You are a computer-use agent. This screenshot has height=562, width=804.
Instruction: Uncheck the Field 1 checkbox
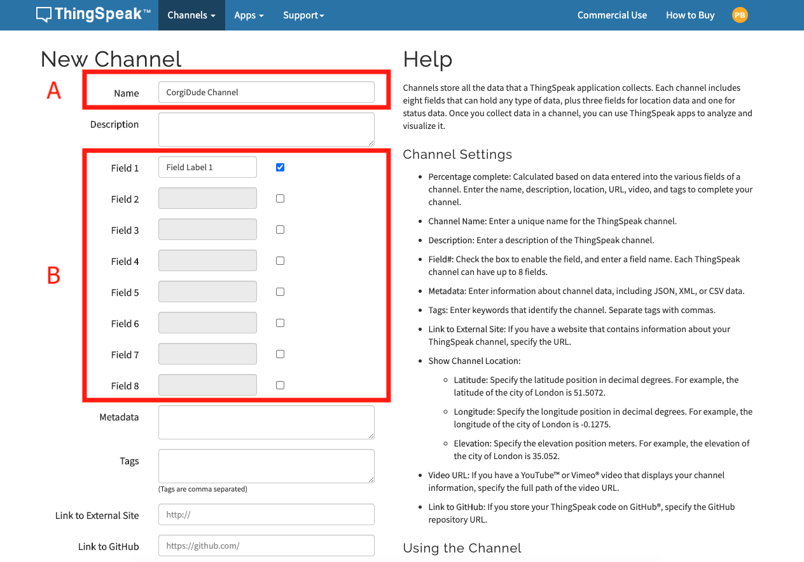pos(280,168)
